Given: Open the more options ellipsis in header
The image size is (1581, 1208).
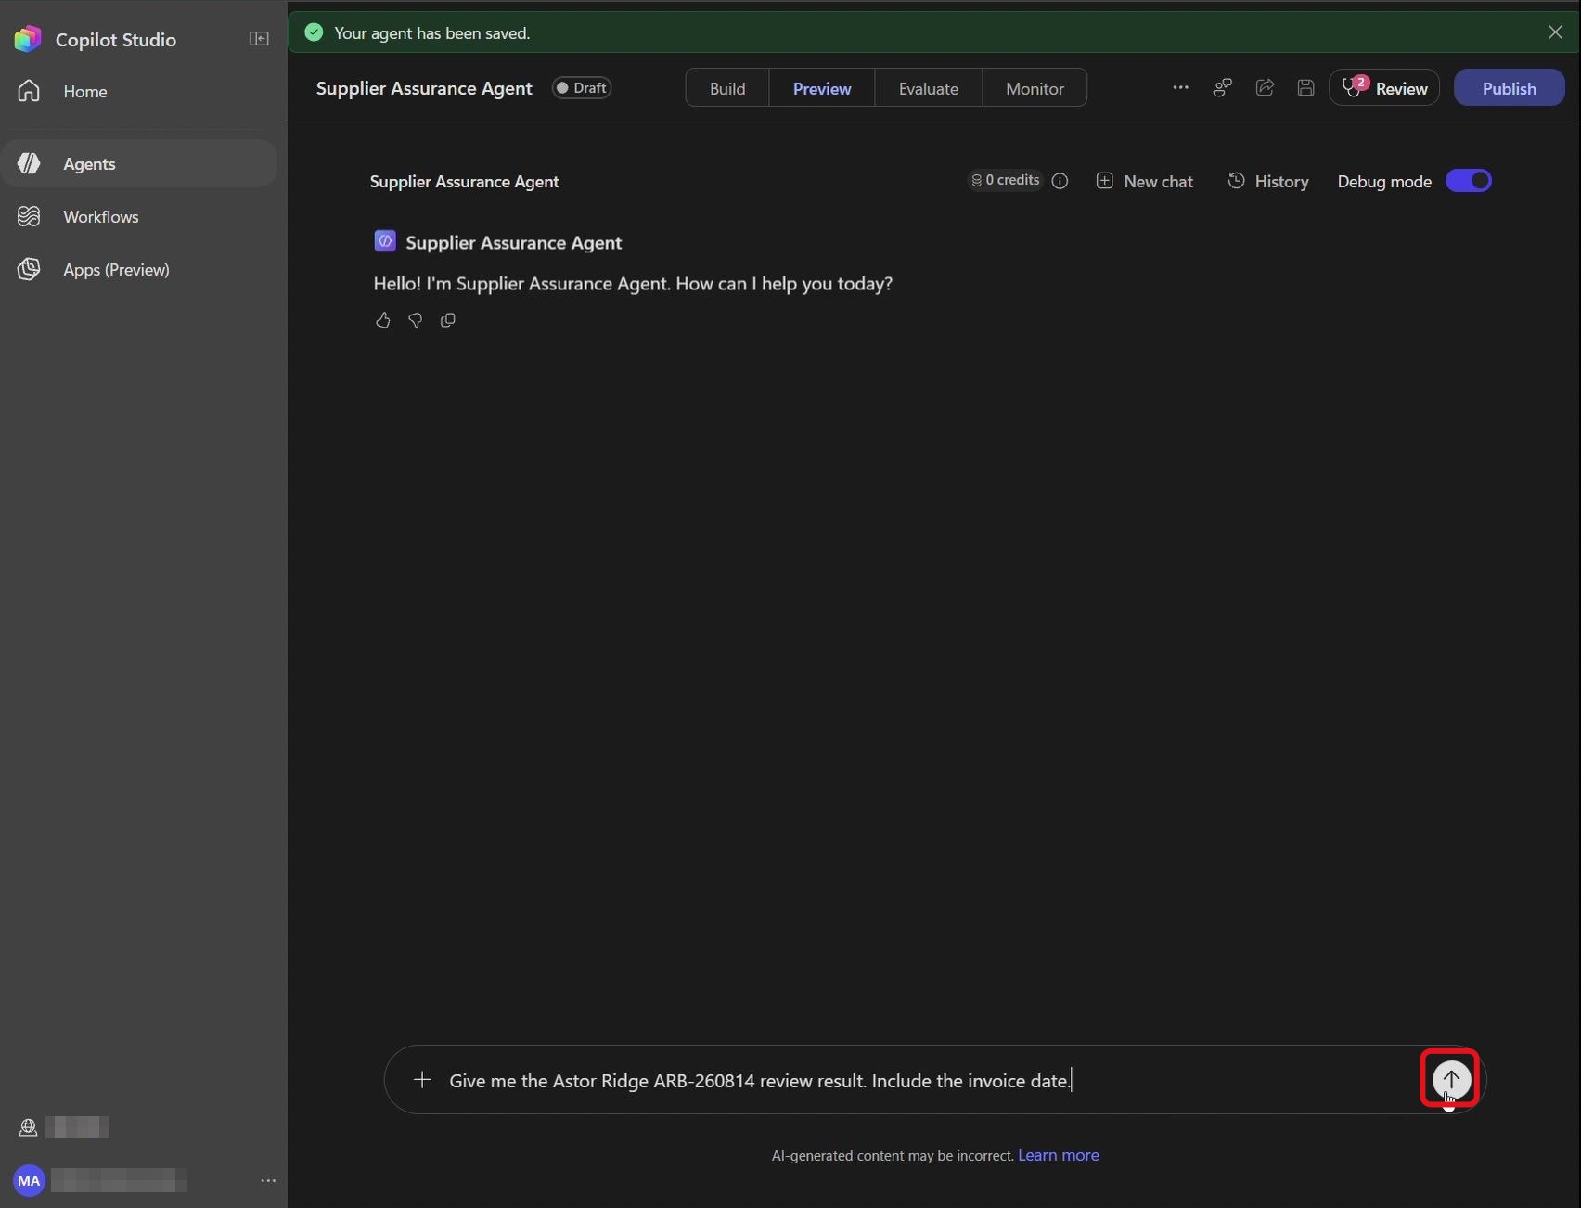Looking at the screenshot, I should click(x=1180, y=88).
